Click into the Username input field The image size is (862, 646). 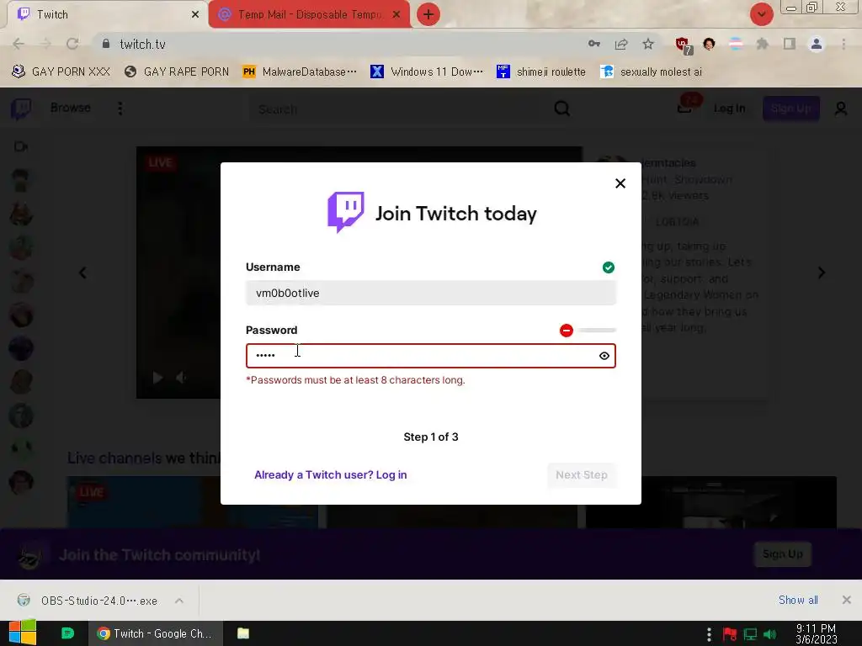430,293
